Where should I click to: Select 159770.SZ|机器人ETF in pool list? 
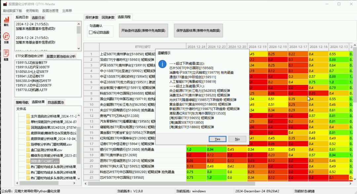coord(31,90)
